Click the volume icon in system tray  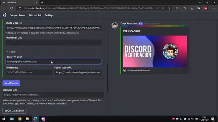click(192, 119)
